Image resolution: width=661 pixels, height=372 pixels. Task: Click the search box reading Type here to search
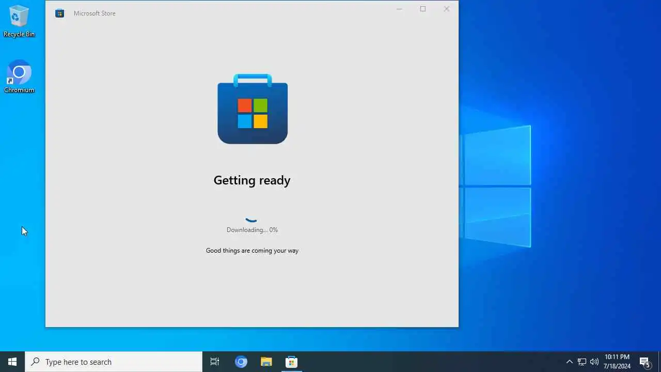pos(114,362)
